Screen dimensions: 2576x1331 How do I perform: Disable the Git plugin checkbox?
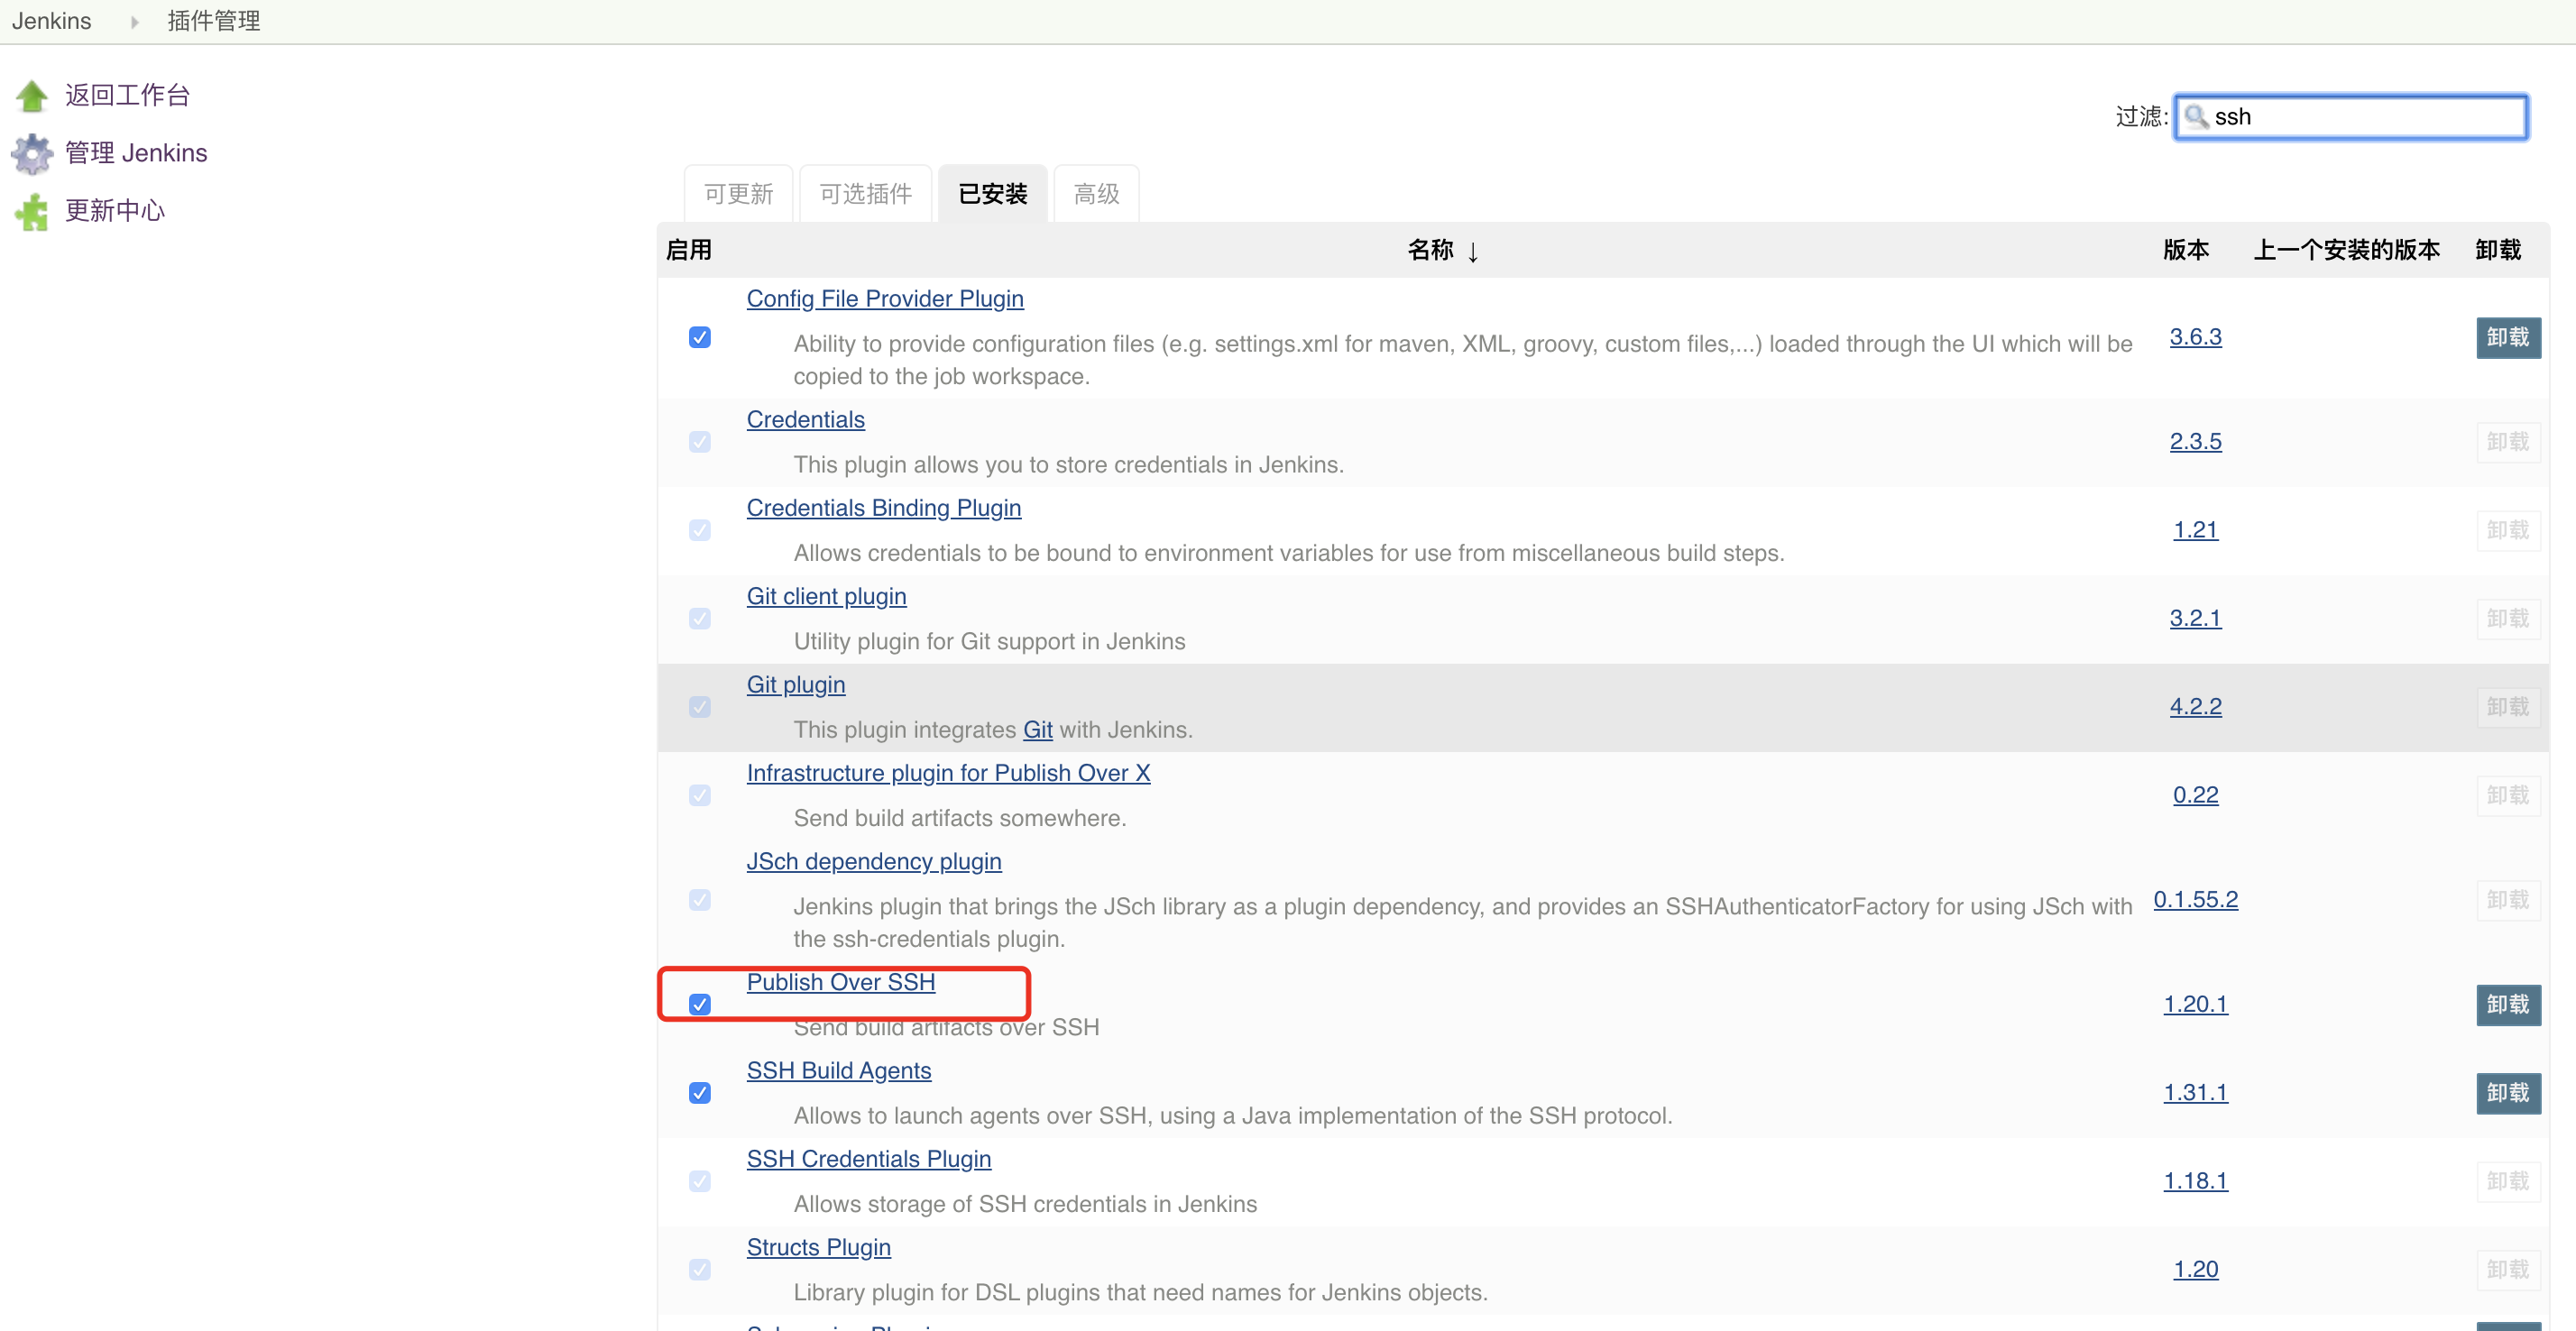click(700, 707)
